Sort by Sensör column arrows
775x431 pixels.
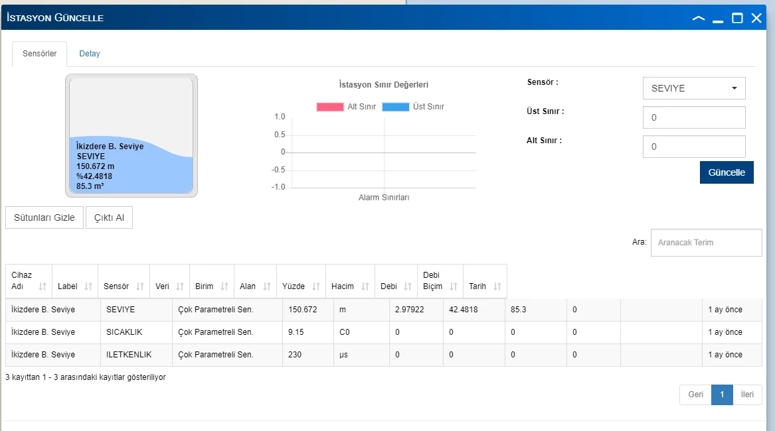140,286
